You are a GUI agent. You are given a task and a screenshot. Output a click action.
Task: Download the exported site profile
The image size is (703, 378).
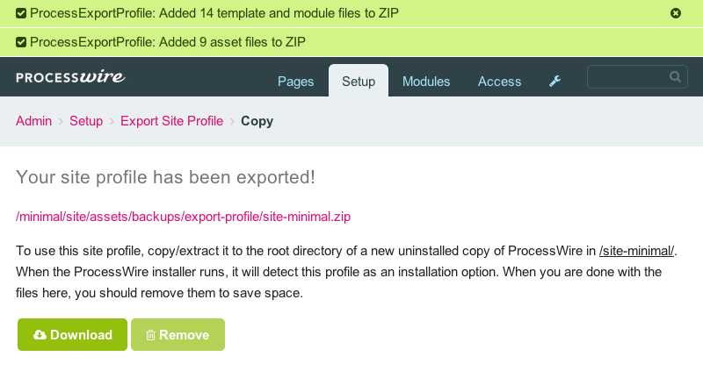[72, 335]
